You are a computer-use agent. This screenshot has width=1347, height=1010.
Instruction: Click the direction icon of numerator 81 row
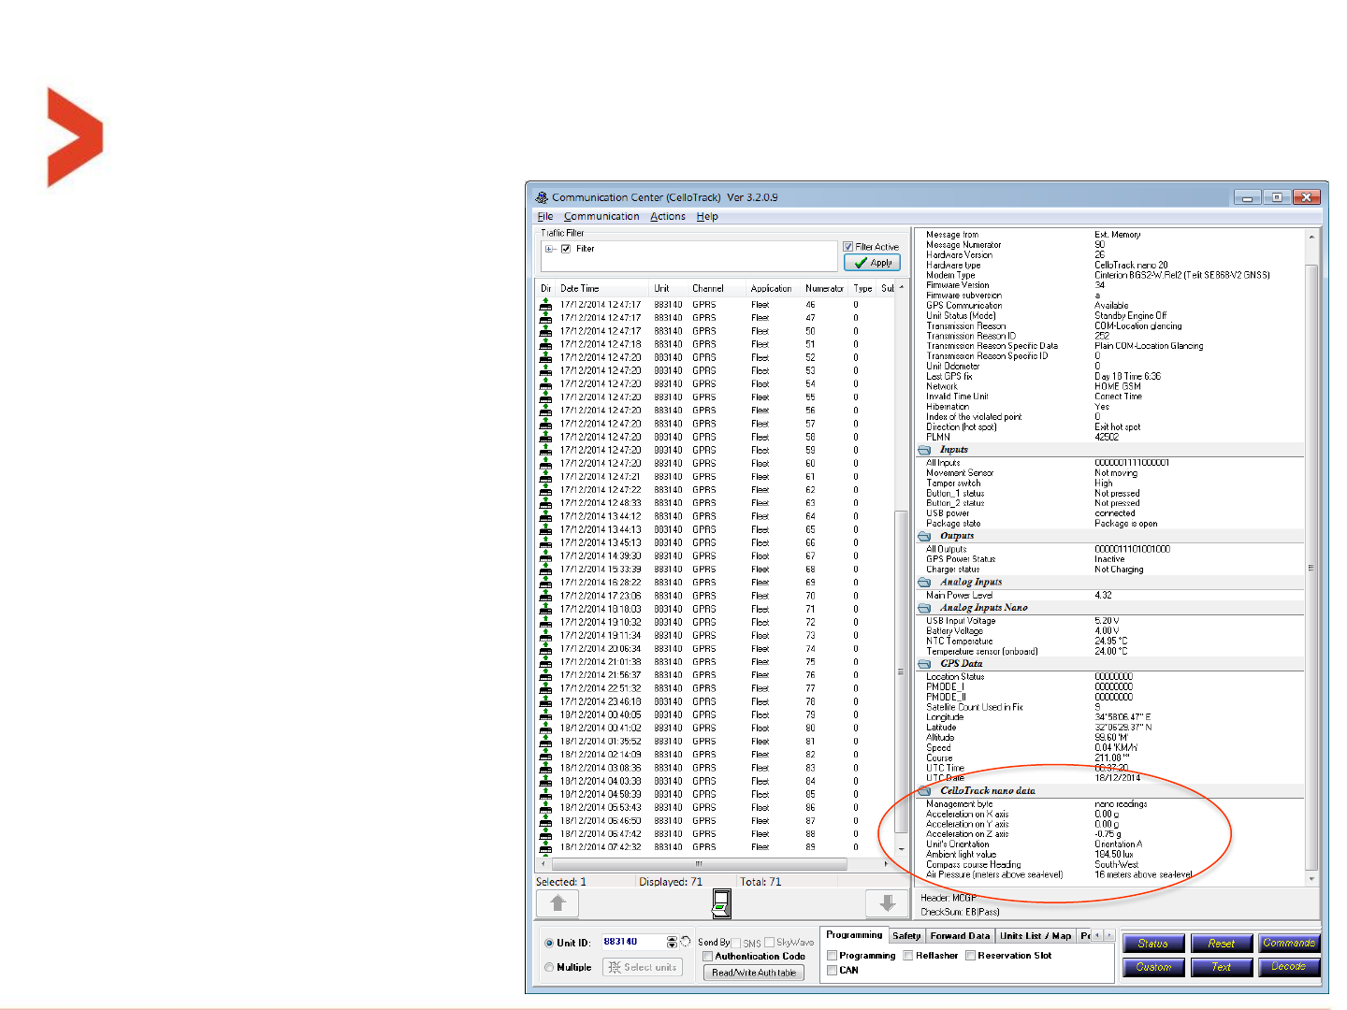[545, 742]
